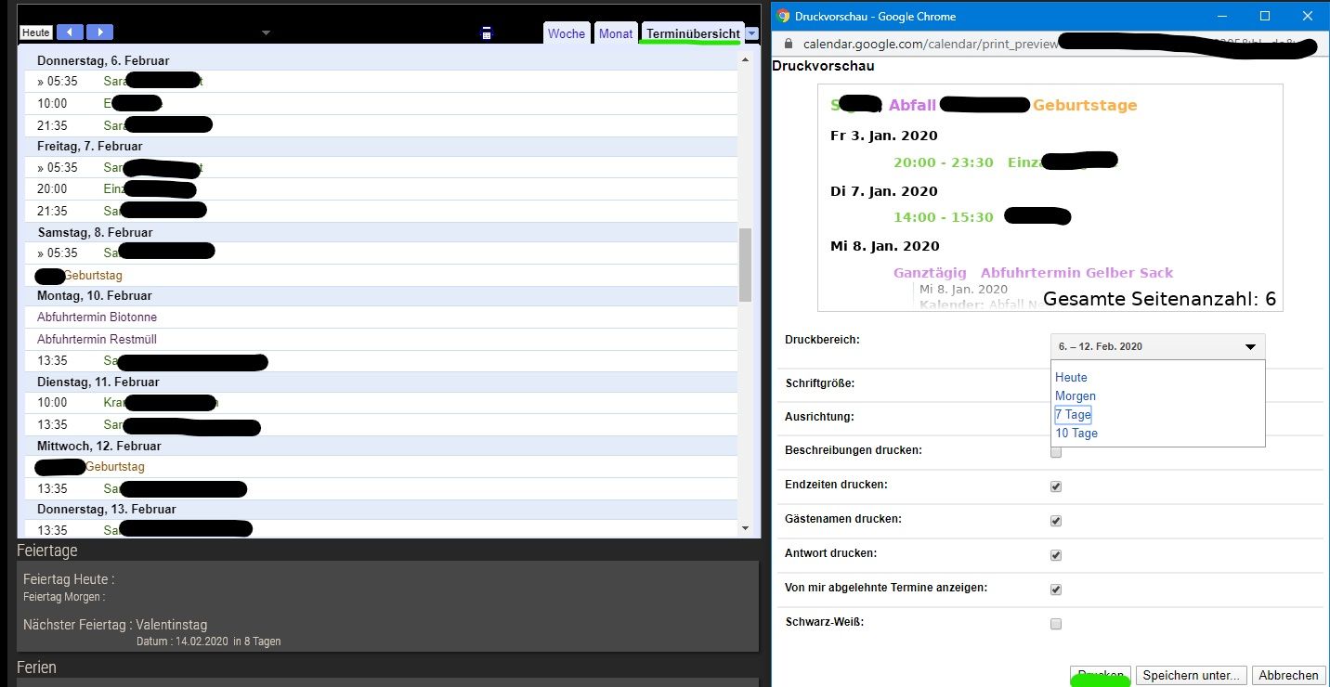Open the Geburtstag event on Samstag, 8. Februar

(x=92, y=276)
